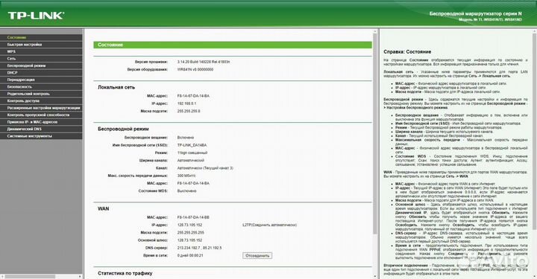537x279 pixels.
Task: Select Контроль доступа in the sidebar
Action: click(41, 100)
